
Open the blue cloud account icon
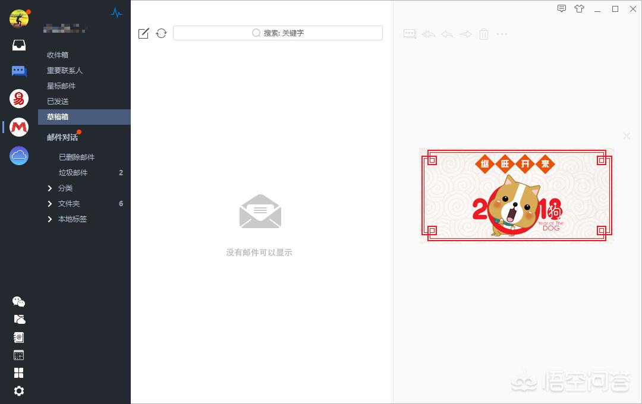tap(19, 156)
